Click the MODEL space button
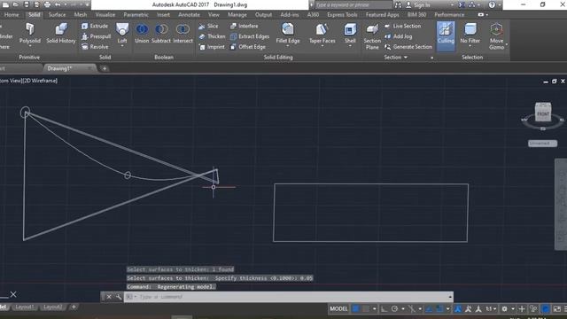Screen dimensions: 567x319 [338, 309]
